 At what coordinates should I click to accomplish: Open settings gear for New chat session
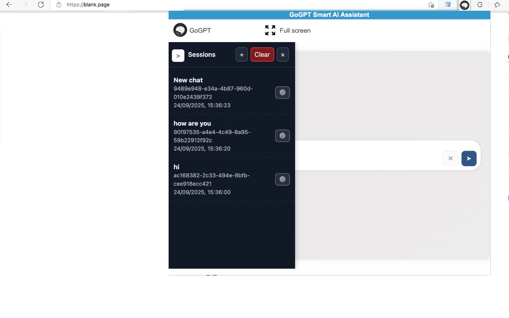click(x=282, y=93)
